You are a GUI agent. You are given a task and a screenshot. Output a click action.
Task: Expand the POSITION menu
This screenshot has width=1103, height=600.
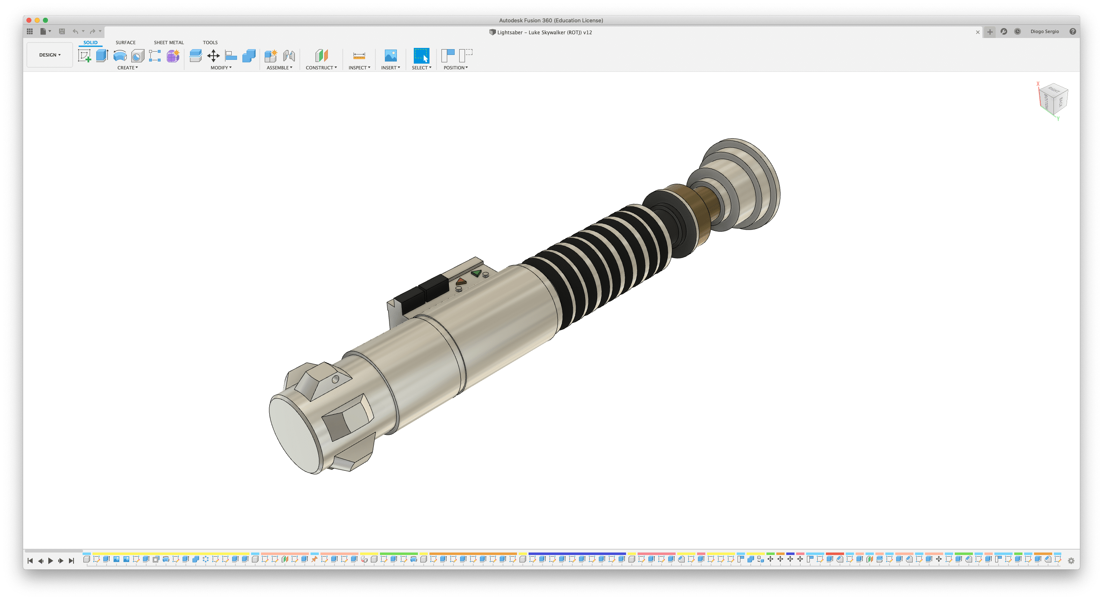(x=455, y=68)
